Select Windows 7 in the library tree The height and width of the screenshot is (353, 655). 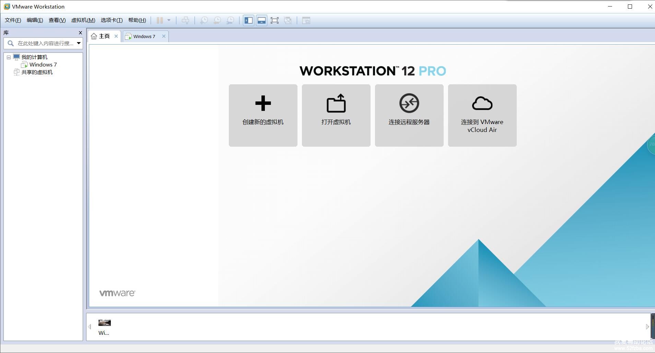tap(43, 64)
